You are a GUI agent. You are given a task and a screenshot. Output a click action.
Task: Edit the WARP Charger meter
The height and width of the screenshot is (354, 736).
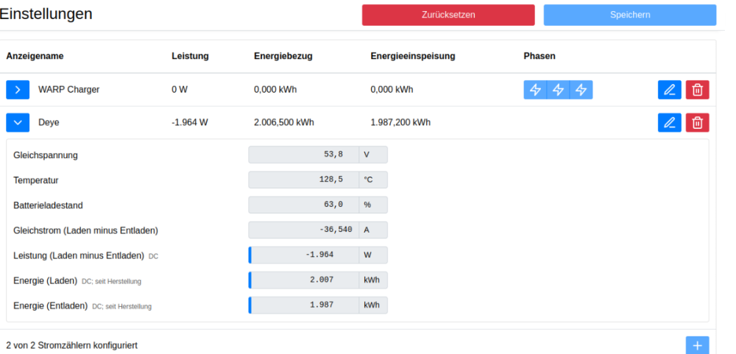[x=669, y=90]
